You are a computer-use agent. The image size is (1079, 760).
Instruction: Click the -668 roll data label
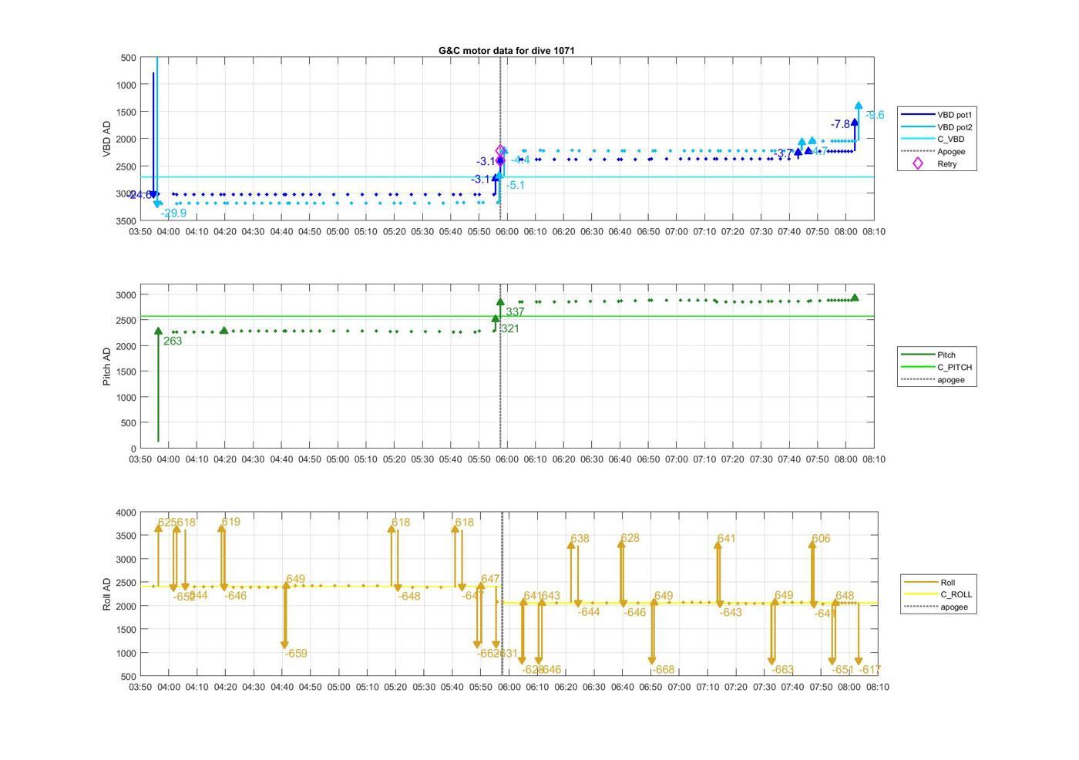pyautogui.click(x=663, y=670)
